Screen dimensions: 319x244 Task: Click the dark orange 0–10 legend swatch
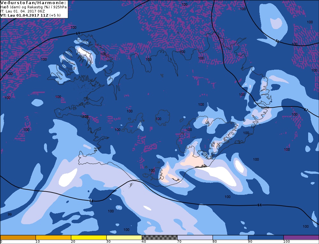point(18,238)
